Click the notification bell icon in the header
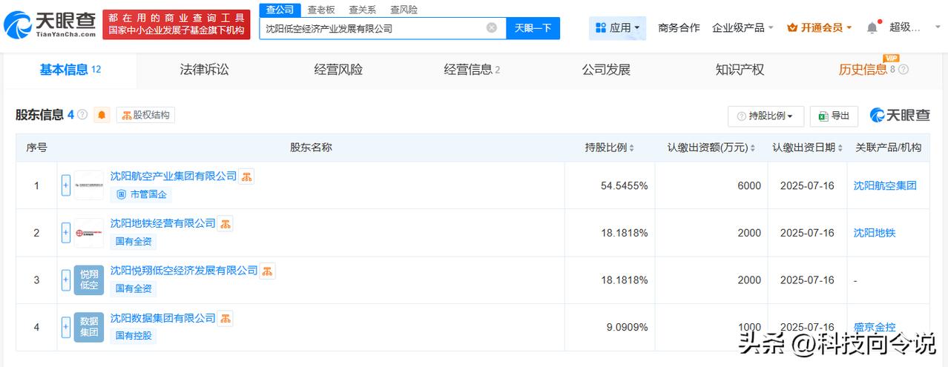This screenshot has height=367, width=948. (x=872, y=27)
